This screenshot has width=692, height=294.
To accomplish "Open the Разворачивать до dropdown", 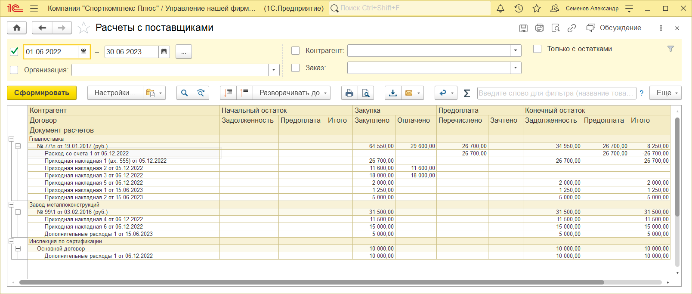I will (x=292, y=93).
